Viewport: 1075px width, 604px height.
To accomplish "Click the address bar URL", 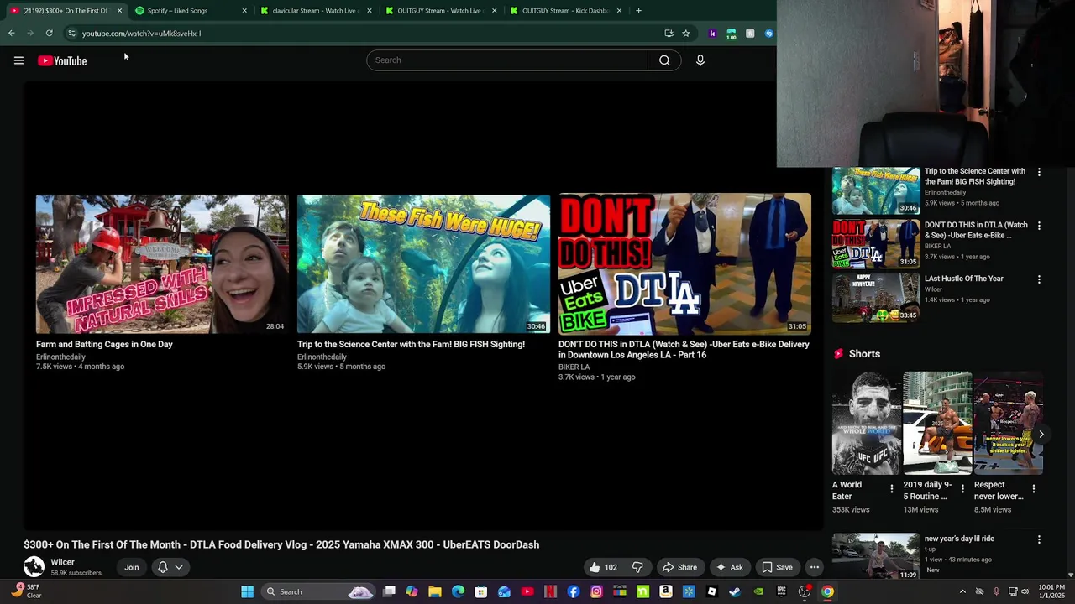I will click(x=142, y=34).
